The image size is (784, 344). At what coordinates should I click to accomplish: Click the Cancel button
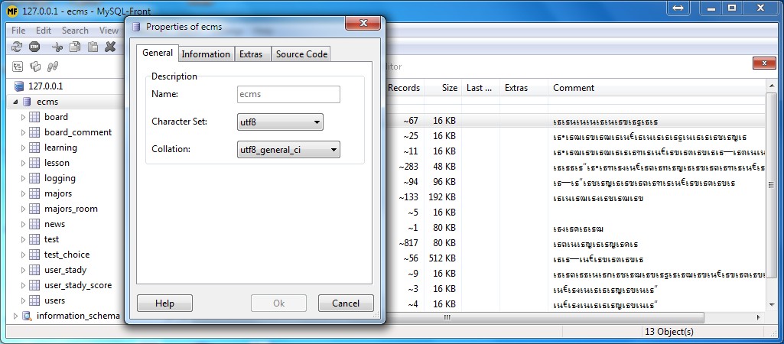pyautogui.click(x=346, y=303)
